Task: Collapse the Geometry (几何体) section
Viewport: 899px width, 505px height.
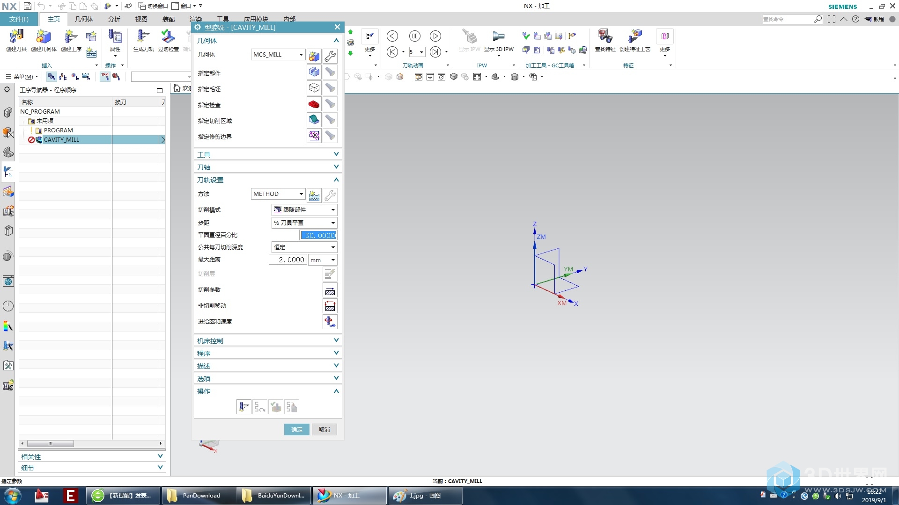Action: pos(267,40)
